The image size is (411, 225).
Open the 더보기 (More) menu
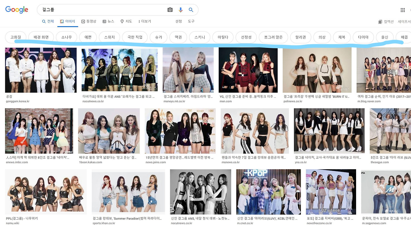click(x=146, y=21)
